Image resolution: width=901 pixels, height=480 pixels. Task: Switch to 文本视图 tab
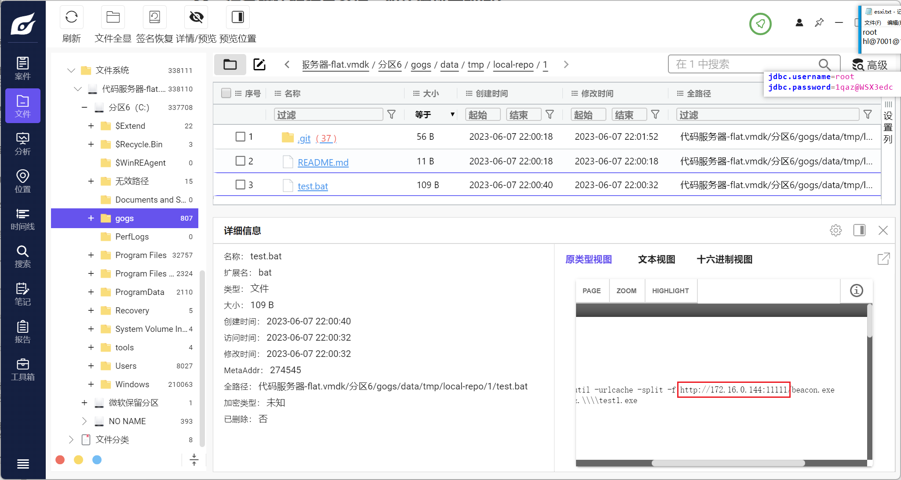657,259
